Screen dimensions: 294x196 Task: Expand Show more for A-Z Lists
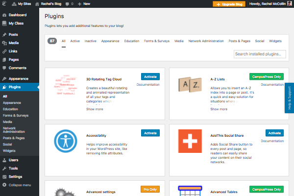pos(219,109)
